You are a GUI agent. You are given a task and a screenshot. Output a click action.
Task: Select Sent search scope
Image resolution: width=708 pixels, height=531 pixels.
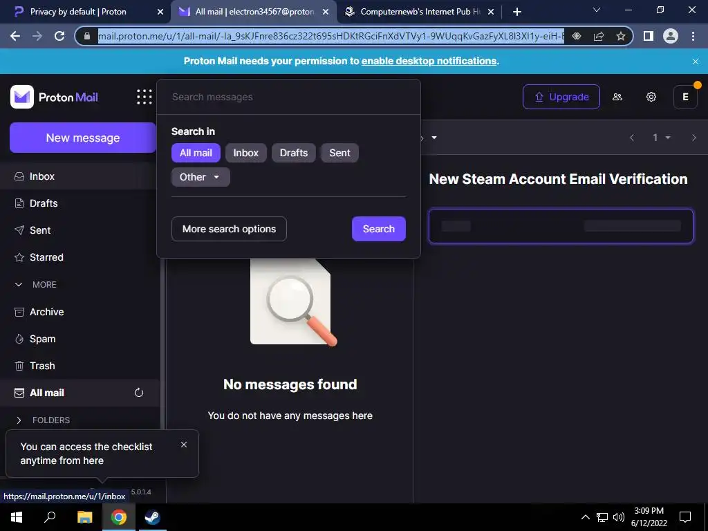339,153
